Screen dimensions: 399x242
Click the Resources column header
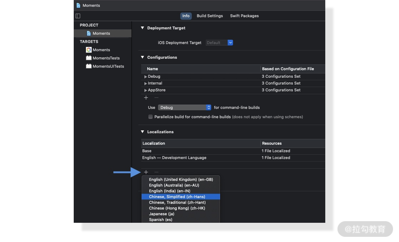(293, 143)
